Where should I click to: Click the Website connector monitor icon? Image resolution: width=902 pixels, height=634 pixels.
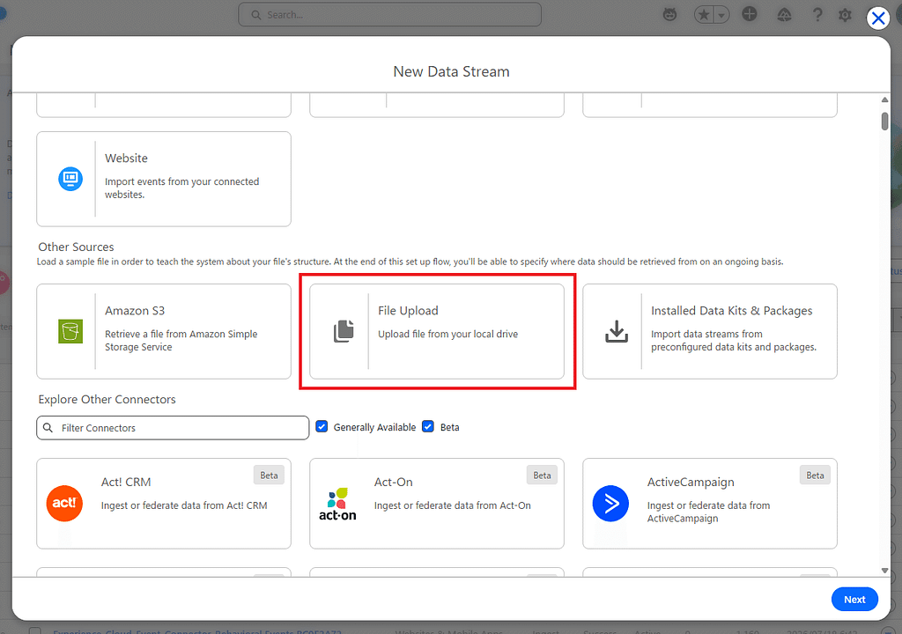coord(70,179)
